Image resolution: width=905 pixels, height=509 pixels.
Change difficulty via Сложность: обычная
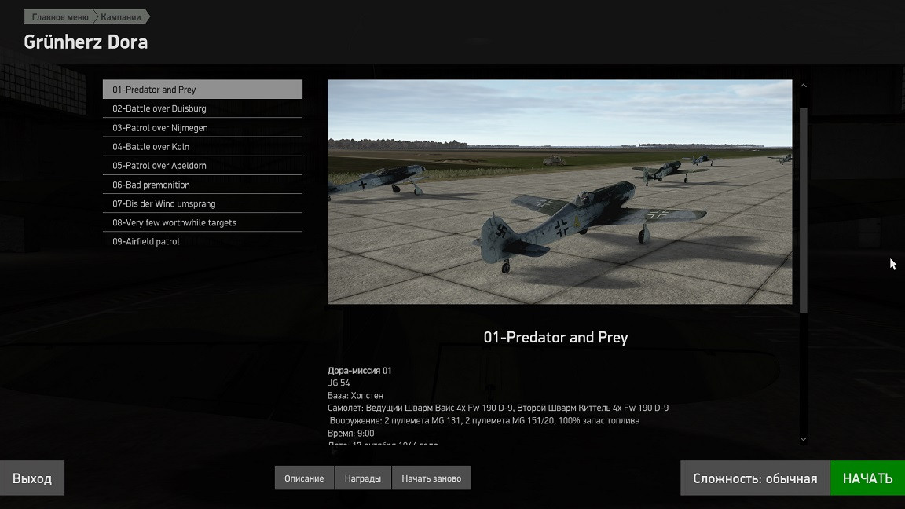(x=755, y=478)
